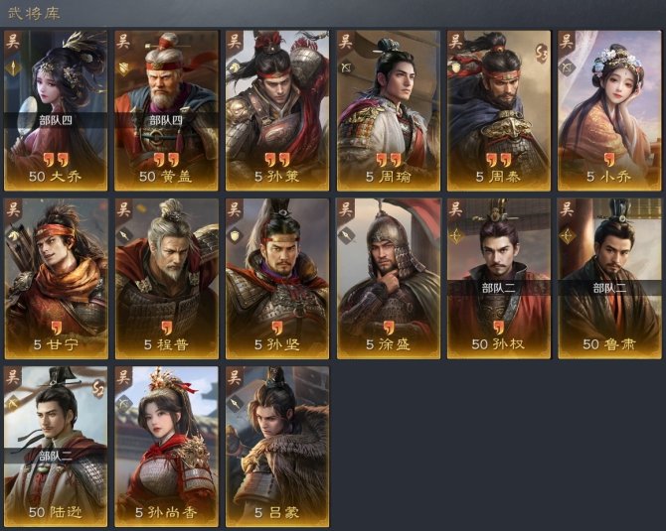Open the 黄盖 general card
The width and height of the screenshot is (666, 531).
(x=166, y=110)
